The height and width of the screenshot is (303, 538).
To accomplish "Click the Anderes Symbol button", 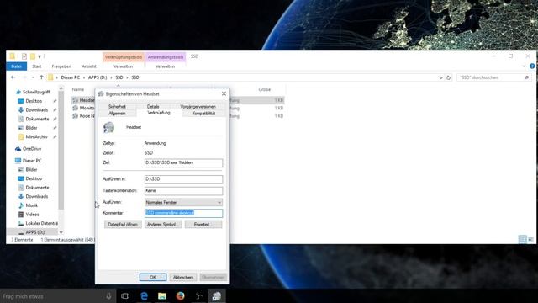I will click(163, 225).
